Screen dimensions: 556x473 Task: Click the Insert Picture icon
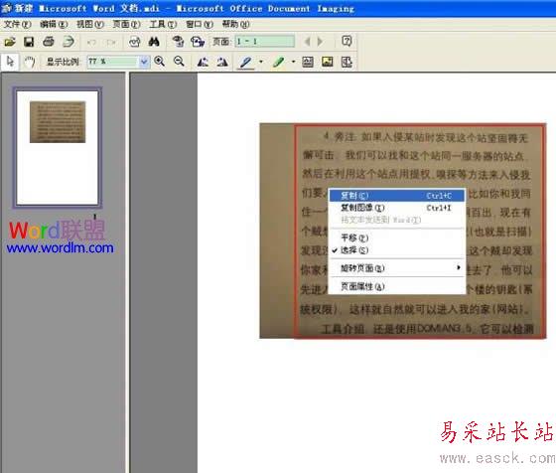click(328, 62)
